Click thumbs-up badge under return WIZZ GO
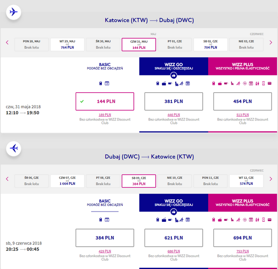Viewport: 278px width, 269px height. point(174,212)
